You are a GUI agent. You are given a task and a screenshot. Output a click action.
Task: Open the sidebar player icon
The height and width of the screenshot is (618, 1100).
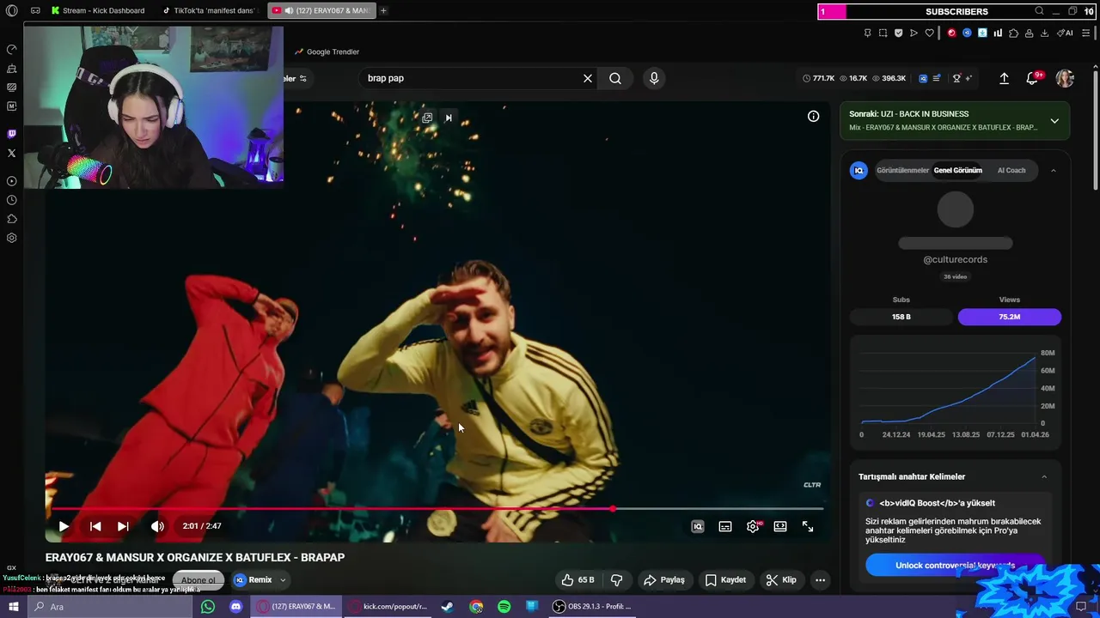pos(11,181)
